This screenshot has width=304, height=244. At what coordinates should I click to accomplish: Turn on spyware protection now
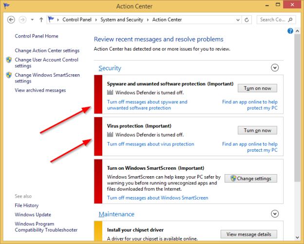pos(257,88)
